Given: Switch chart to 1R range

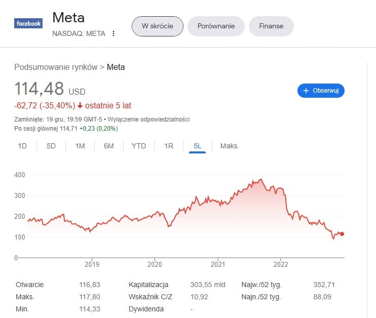Looking at the screenshot, I should [169, 146].
